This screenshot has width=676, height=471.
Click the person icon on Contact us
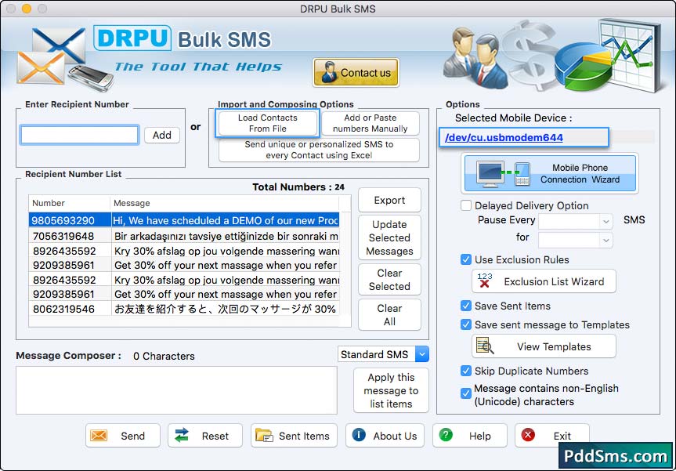coord(329,72)
